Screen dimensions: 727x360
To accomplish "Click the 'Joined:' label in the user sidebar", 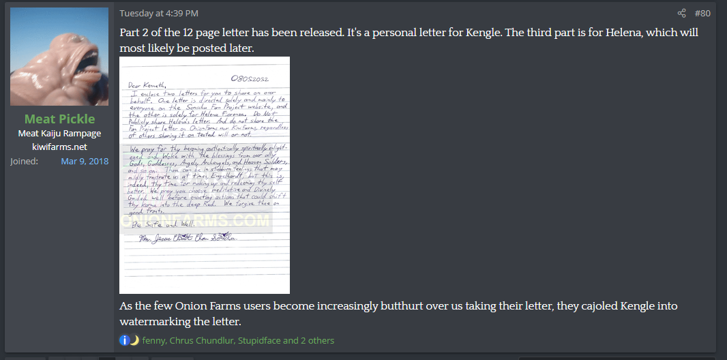I will tap(24, 161).
